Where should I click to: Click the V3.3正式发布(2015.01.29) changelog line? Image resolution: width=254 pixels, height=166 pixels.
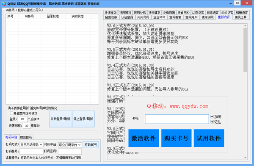tap(131, 85)
